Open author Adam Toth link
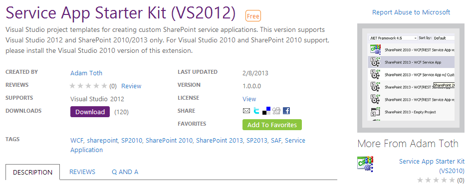The image size is (469, 188). (x=86, y=73)
